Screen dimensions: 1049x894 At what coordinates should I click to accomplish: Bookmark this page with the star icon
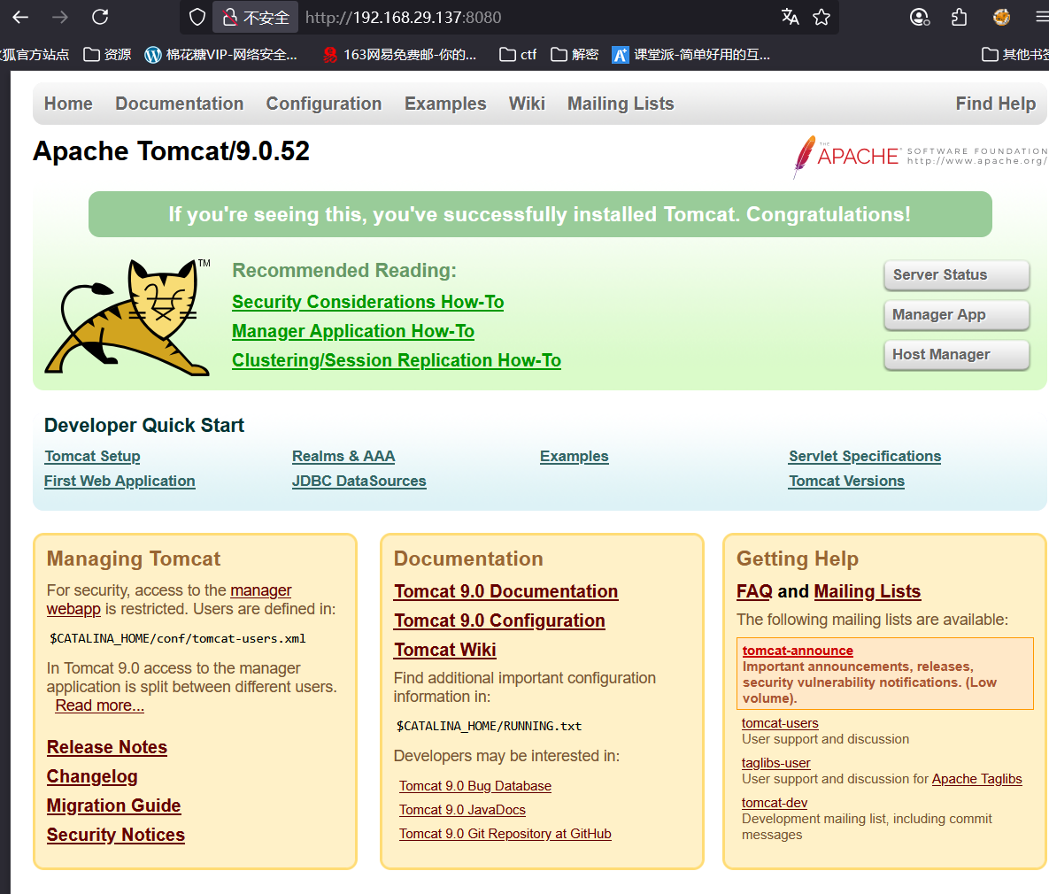tap(821, 18)
